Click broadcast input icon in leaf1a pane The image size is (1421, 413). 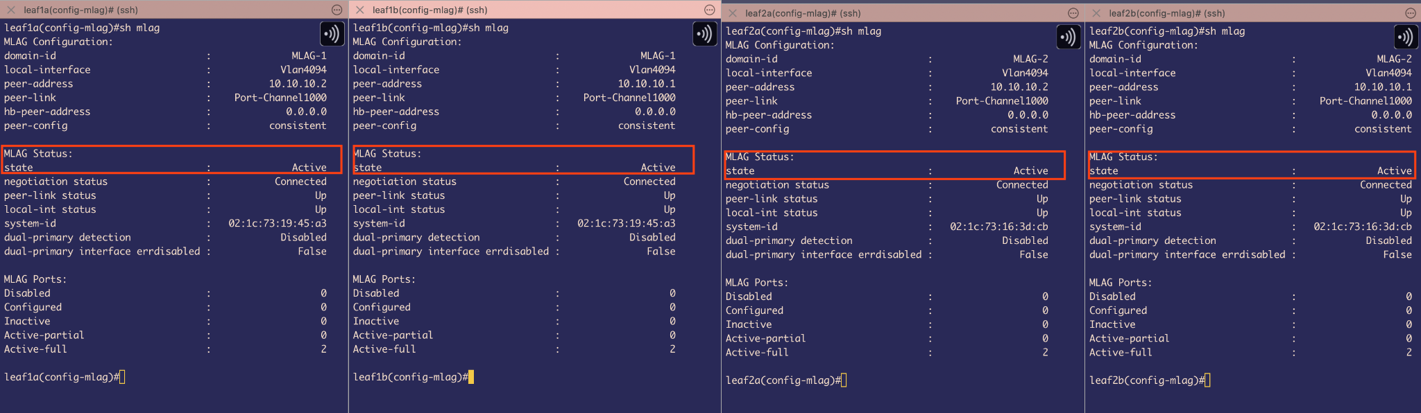coord(332,33)
